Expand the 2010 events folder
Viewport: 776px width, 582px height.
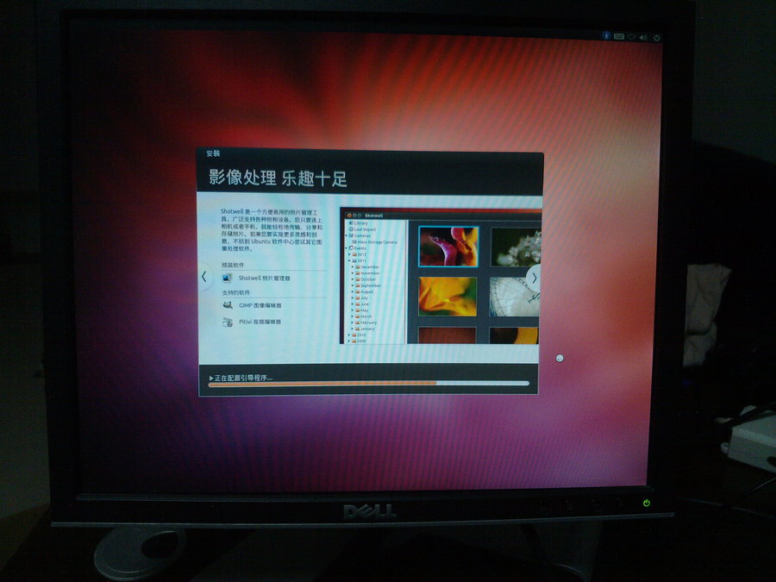(x=350, y=335)
